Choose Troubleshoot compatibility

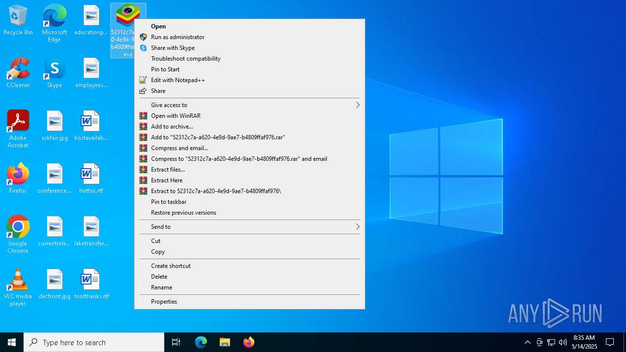pos(249,59)
